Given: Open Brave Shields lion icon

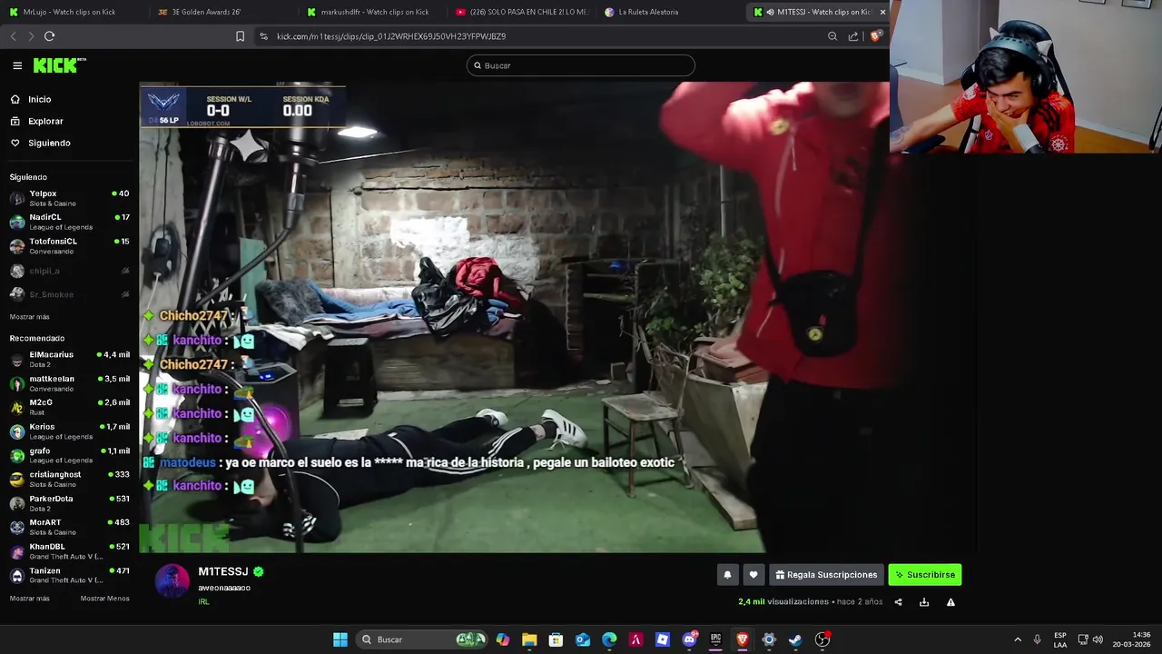Looking at the screenshot, I should coord(875,36).
